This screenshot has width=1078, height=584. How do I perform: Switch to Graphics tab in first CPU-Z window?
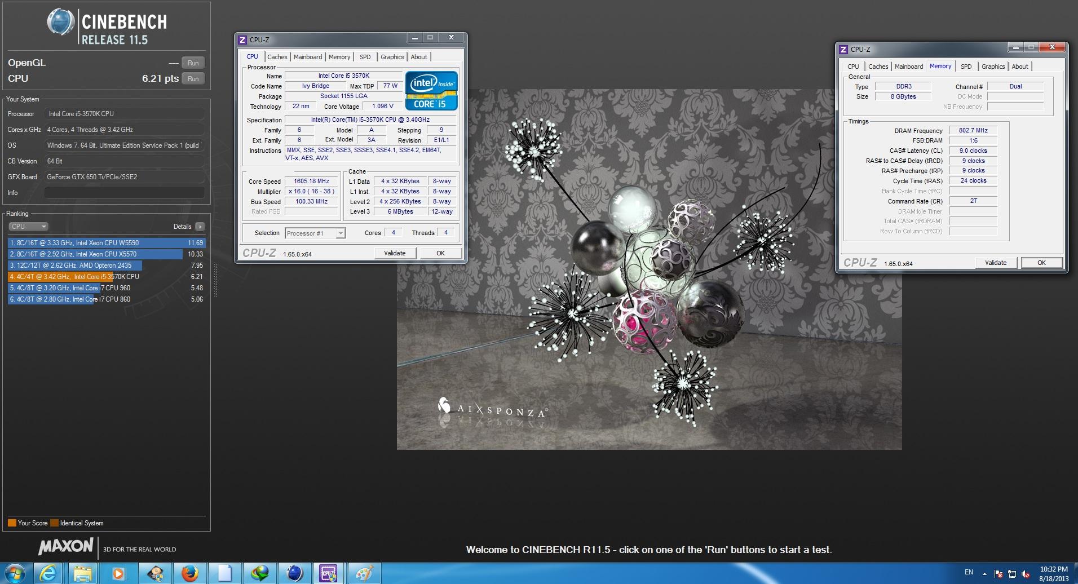392,57
